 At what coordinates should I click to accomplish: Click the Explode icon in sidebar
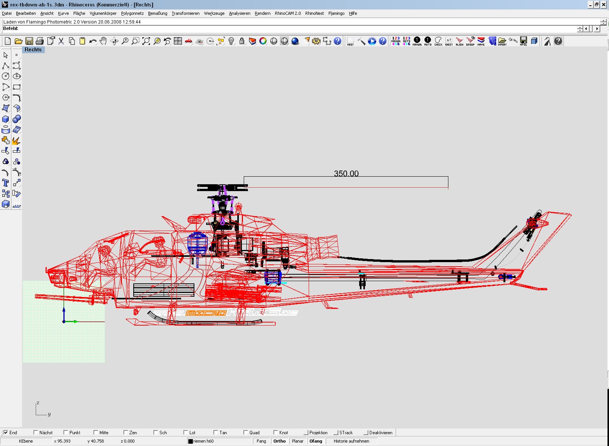click(x=16, y=140)
